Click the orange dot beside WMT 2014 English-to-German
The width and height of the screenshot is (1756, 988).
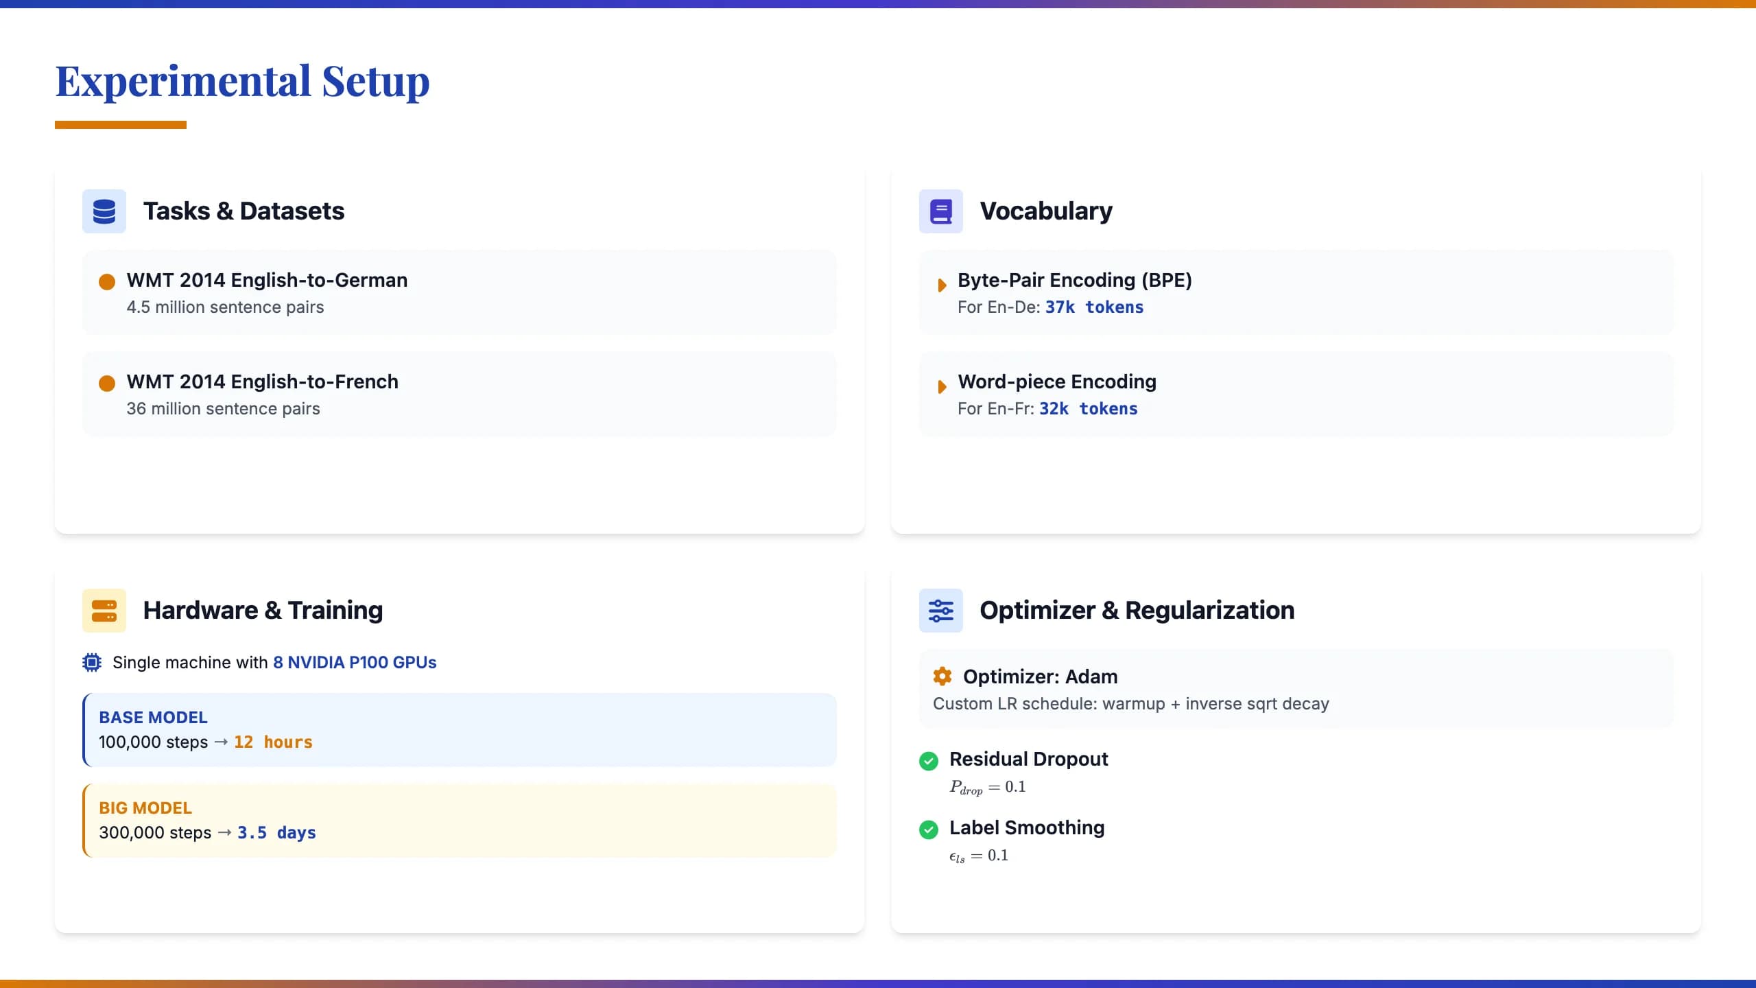pos(107,282)
